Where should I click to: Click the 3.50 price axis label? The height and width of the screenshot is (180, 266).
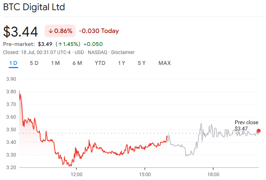(11, 129)
